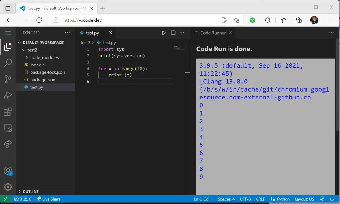Change indentation via Spaces: 4 control
340x204 pixels.
coord(226,199)
